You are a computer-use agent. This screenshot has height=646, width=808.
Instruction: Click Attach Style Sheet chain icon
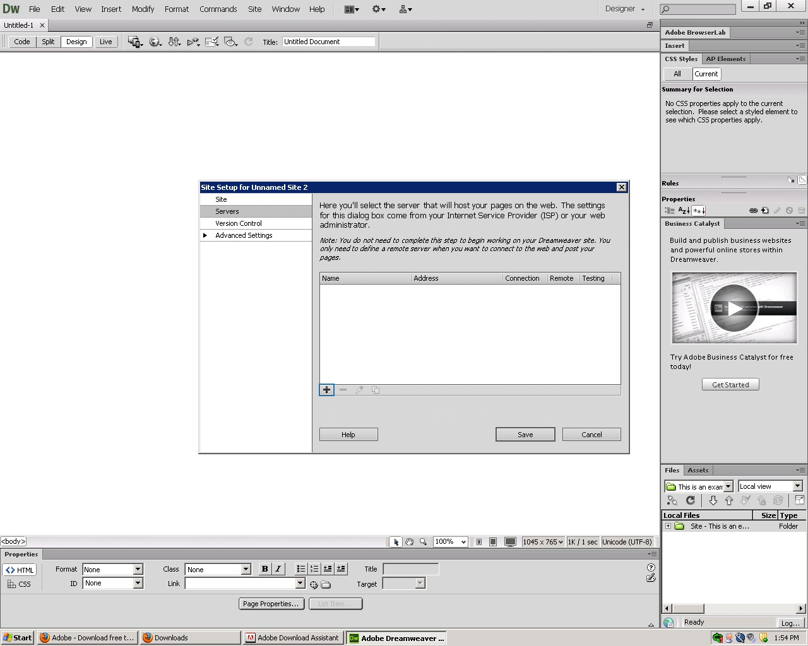(753, 211)
